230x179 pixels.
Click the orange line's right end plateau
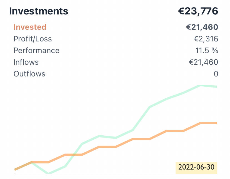[x=208, y=123]
